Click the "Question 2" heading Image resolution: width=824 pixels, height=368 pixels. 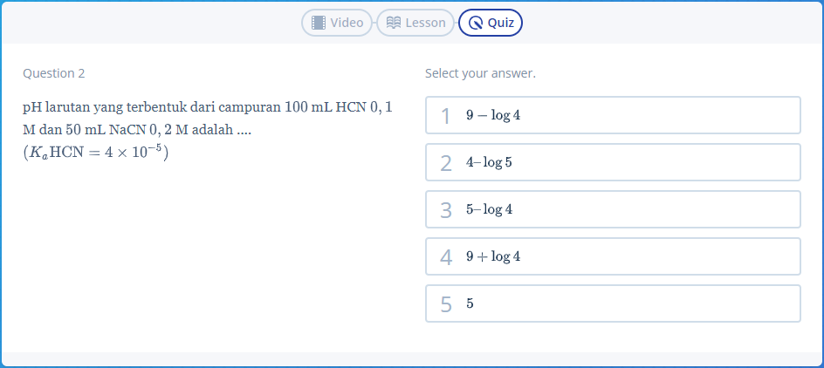[x=54, y=73]
